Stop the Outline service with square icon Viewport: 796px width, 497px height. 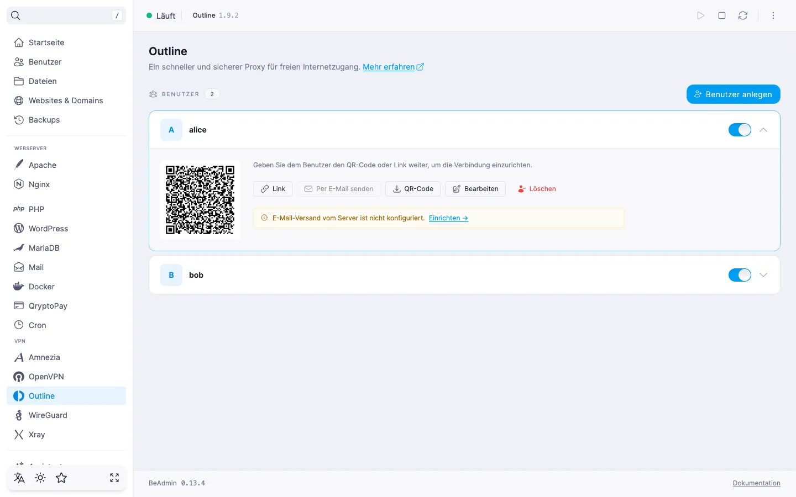point(722,15)
